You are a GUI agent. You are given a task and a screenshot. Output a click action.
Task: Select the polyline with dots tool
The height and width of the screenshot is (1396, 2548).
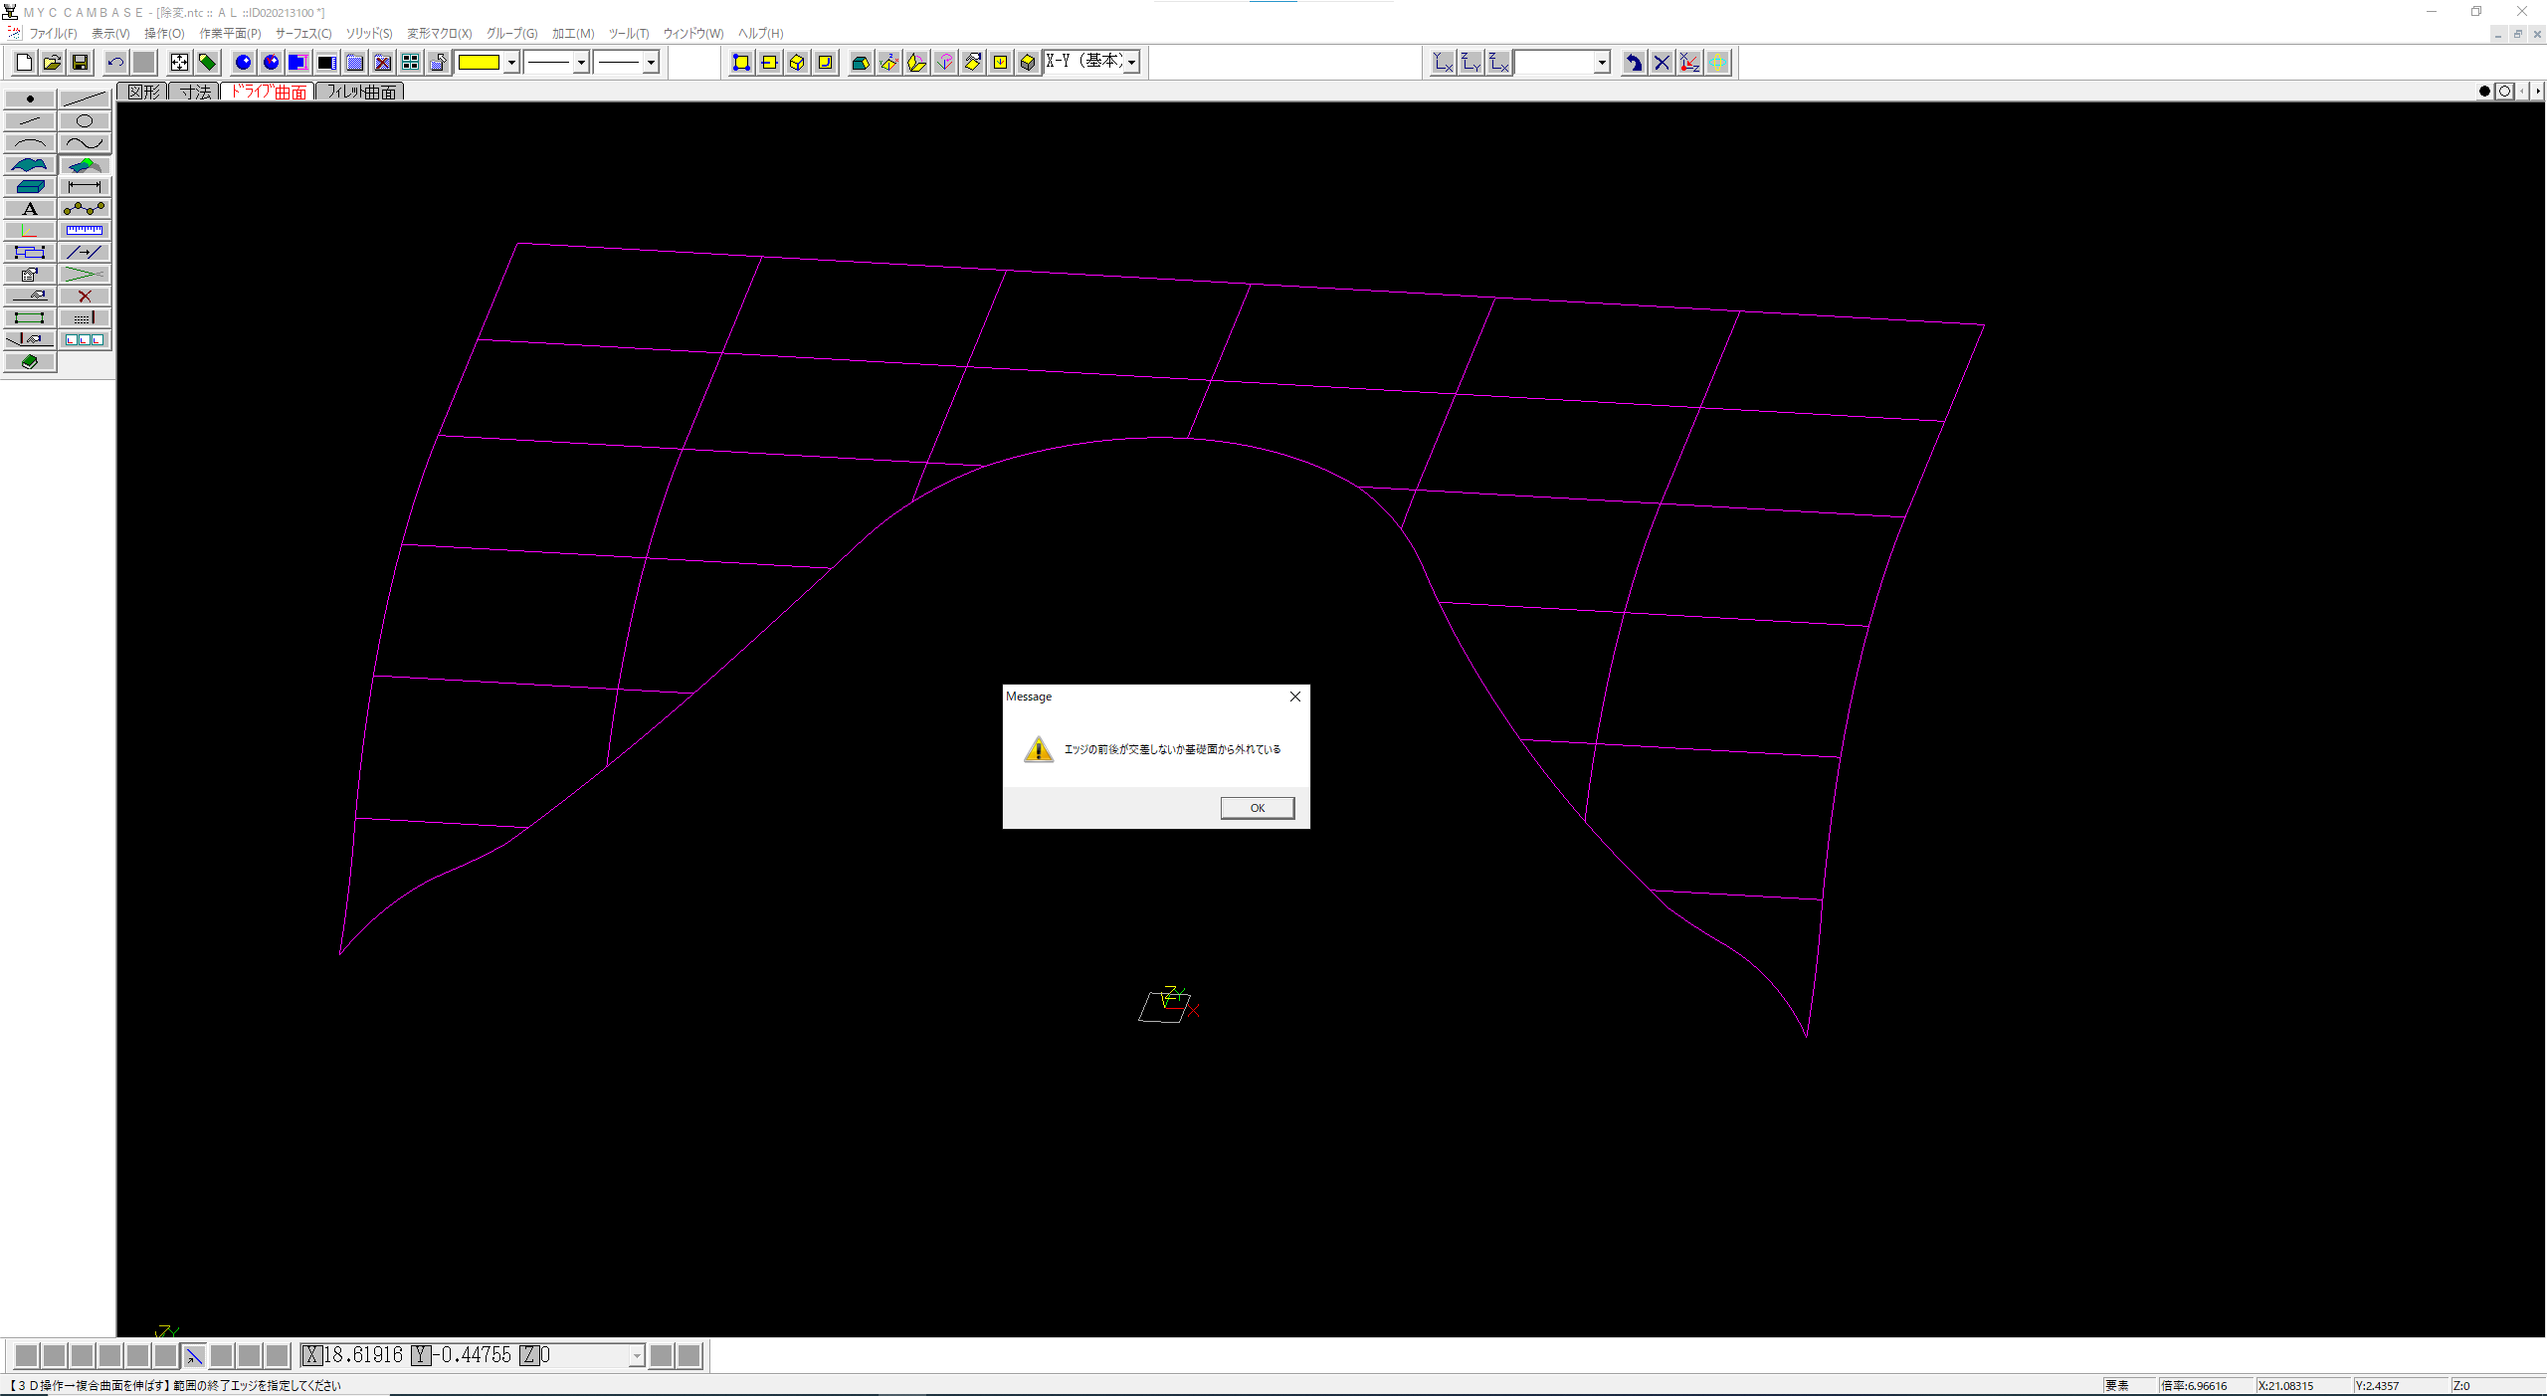click(x=85, y=208)
